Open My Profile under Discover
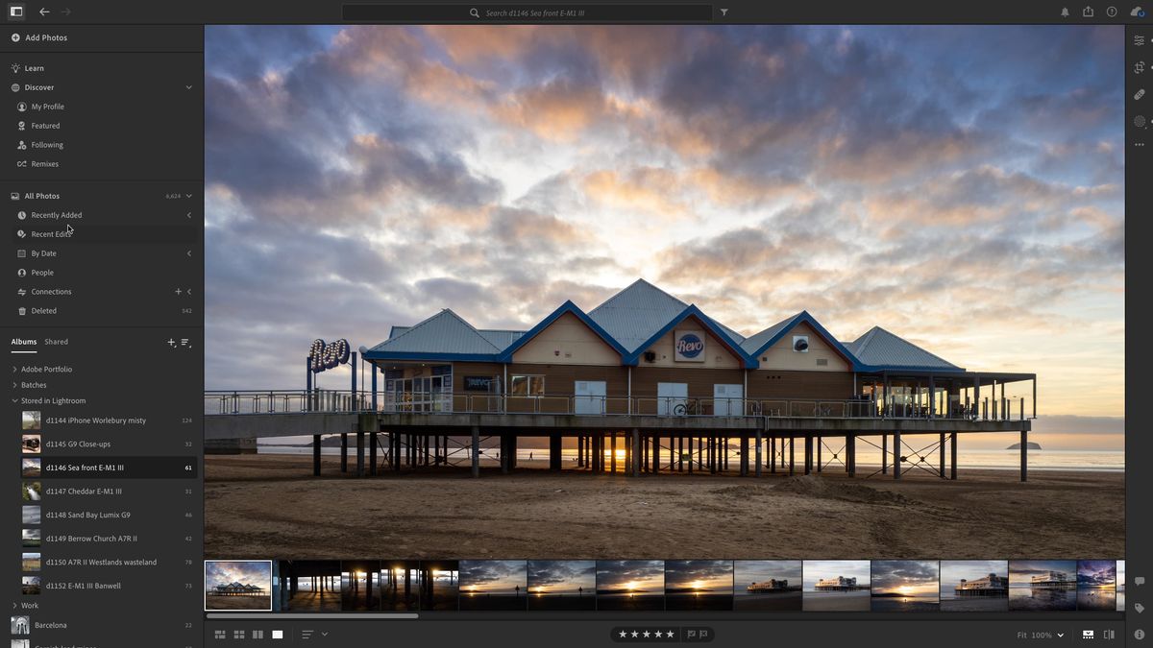Image resolution: width=1153 pixels, height=648 pixels. click(45, 107)
